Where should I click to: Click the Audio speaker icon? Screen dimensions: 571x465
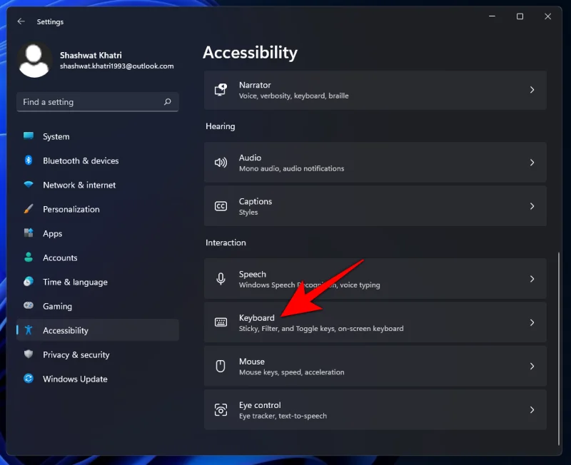coord(222,163)
